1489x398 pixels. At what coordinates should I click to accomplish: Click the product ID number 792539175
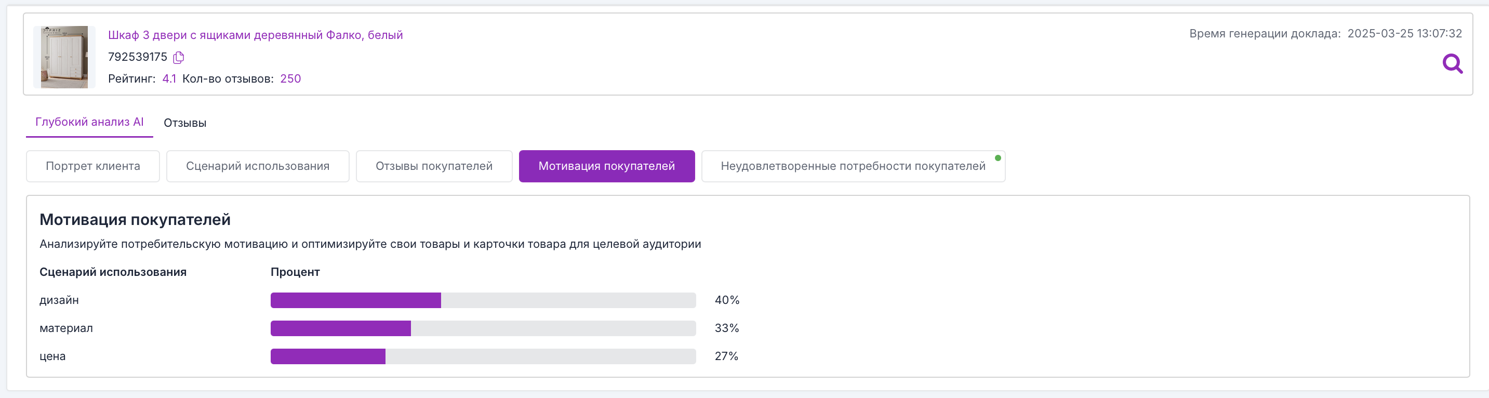138,57
